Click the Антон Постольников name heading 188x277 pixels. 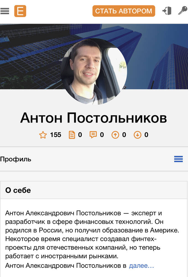(x=94, y=118)
